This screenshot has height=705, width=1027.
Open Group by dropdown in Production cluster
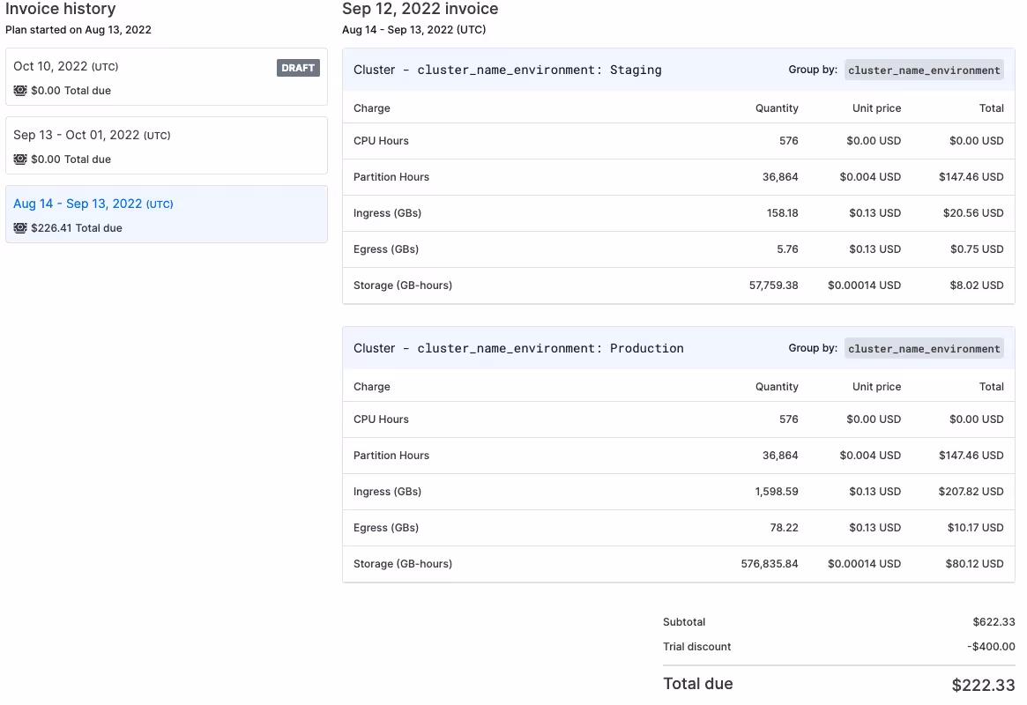(x=924, y=349)
